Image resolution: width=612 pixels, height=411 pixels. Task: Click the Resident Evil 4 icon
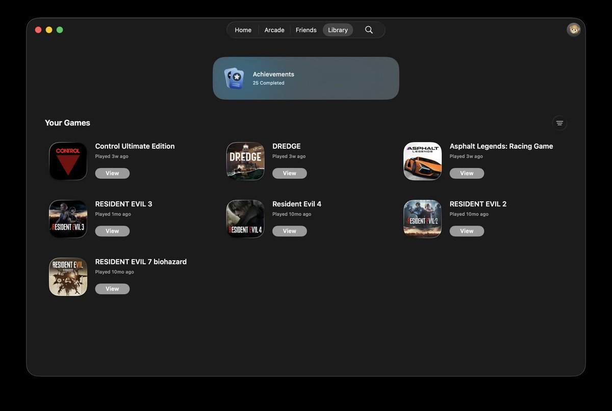245,219
